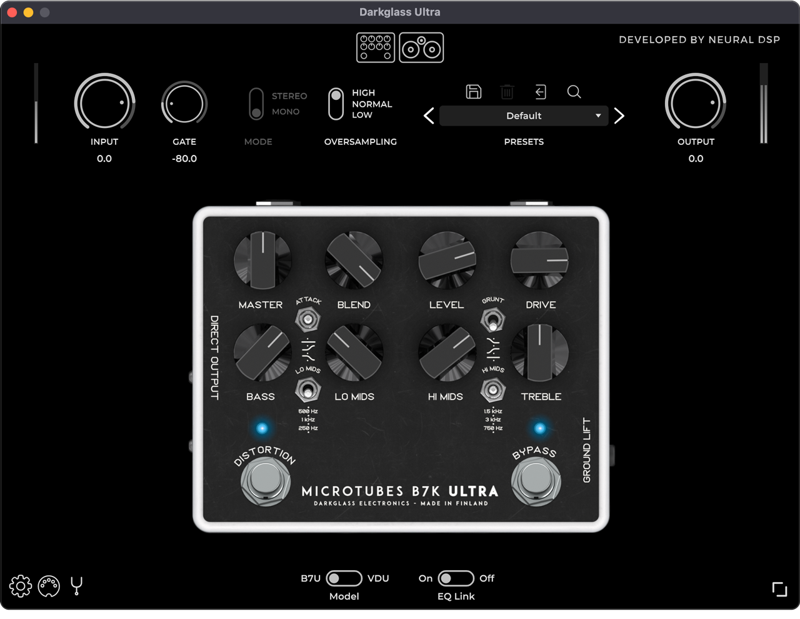Click the MONO mode label
Viewport: 800px width, 619px height.
286,112
